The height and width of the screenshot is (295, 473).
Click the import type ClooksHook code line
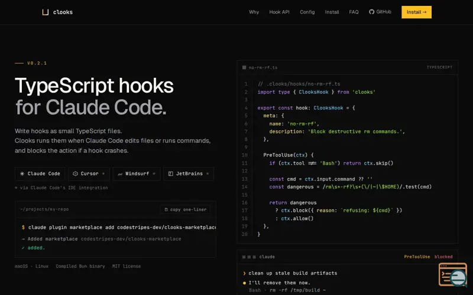pos(316,92)
